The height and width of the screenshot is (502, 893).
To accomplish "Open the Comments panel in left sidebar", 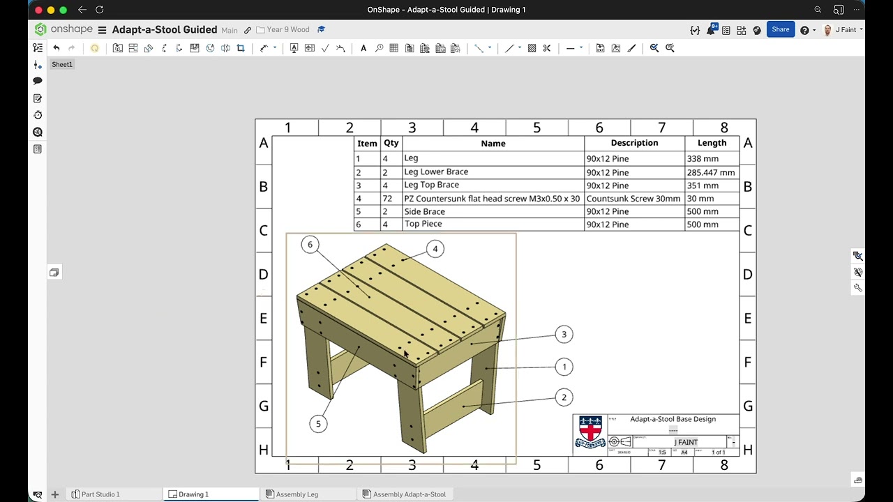I will 38,81.
